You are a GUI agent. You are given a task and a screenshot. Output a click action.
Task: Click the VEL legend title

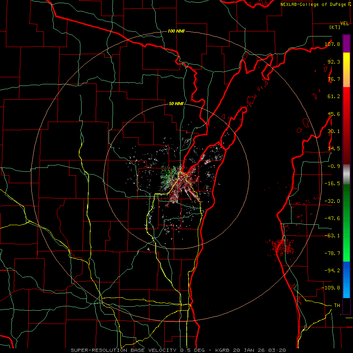click(345, 24)
